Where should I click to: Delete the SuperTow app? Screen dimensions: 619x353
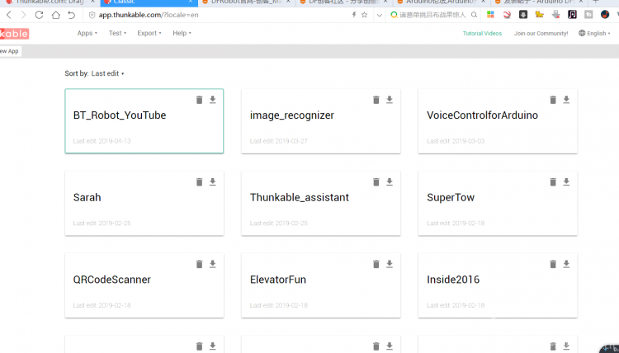click(x=553, y=181)
